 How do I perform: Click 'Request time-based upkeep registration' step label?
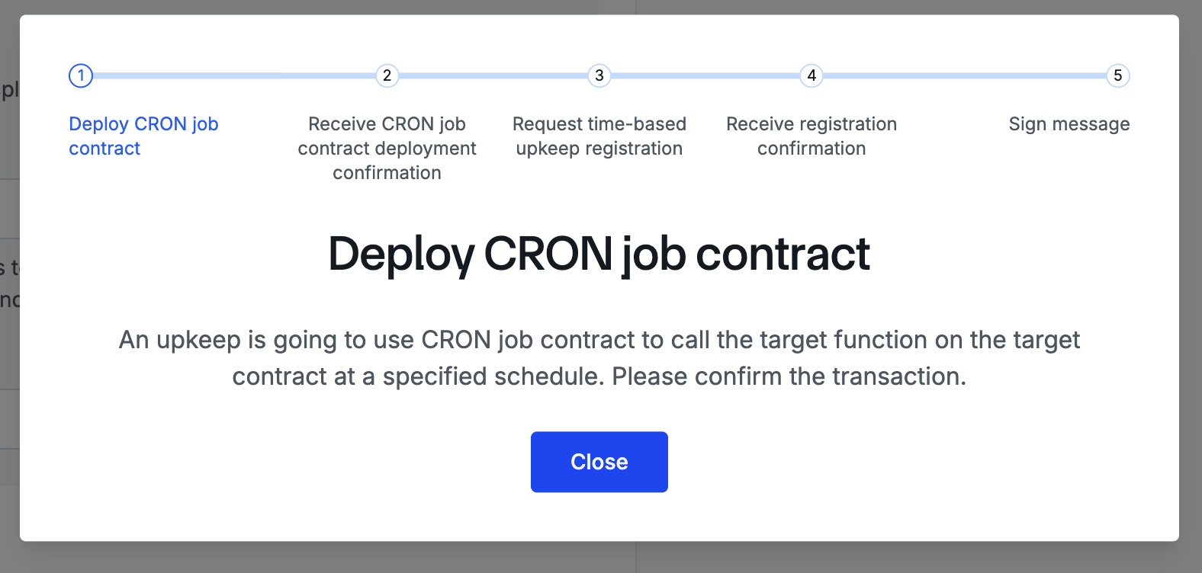click(599, 136)
